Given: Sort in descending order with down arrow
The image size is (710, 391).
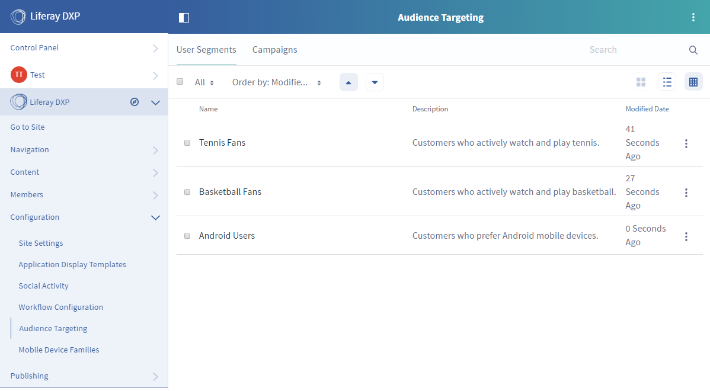Looking at the screenshot, I should (375, 82).
